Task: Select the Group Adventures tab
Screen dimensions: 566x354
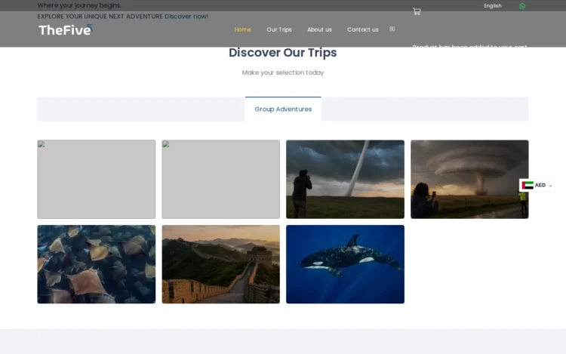Action: pyautogui.click(x=283, y=109)
